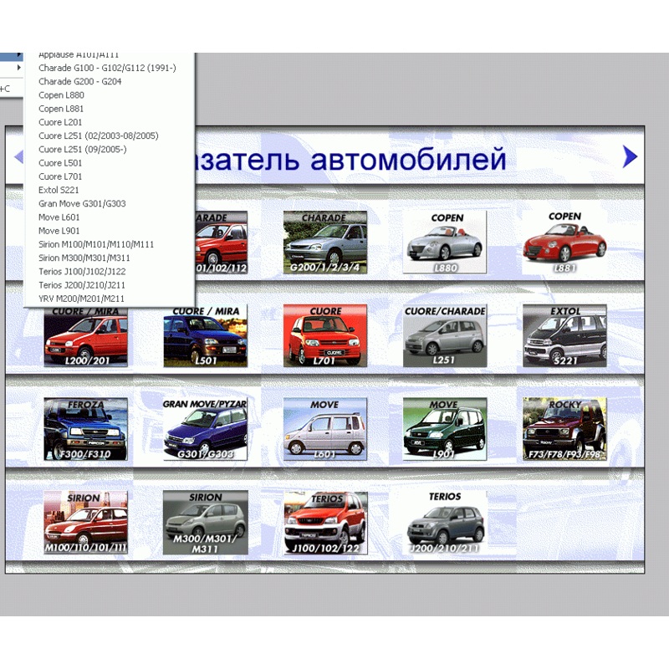Image resolution: width=669 pixels, height=669 pixels.
Task: Open red Copen L881 thumbnail
Action: [x=564, y=243]
